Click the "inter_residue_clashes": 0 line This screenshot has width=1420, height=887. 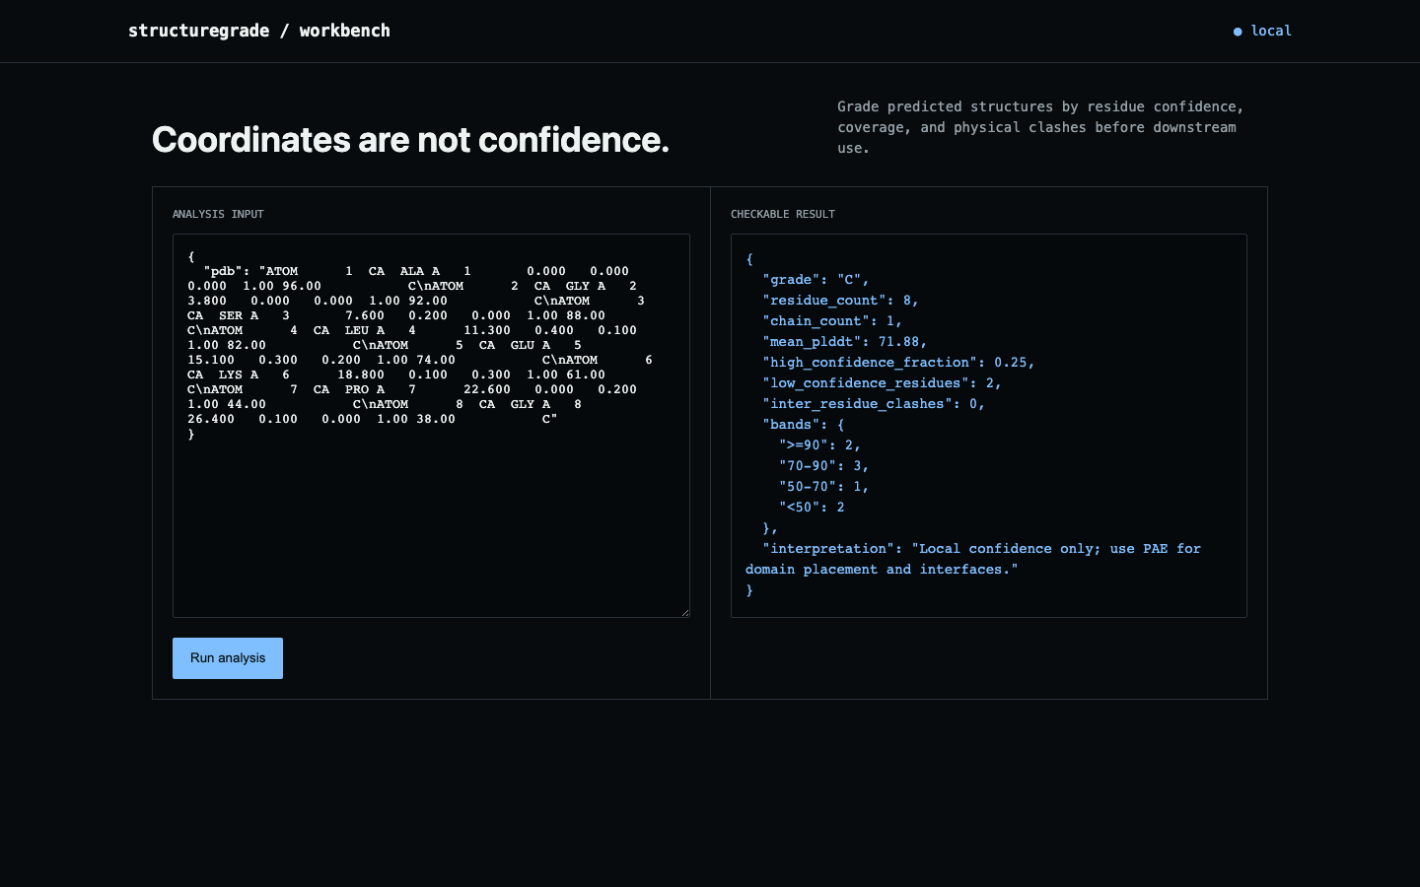click(x=874, y=404)
